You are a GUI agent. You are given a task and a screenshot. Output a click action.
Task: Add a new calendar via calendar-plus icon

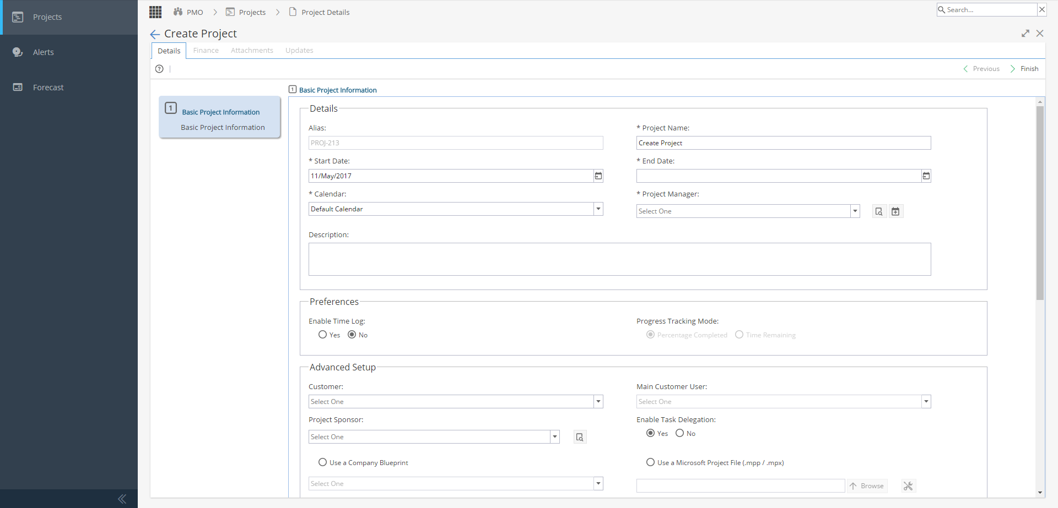(x=896, y=211)
